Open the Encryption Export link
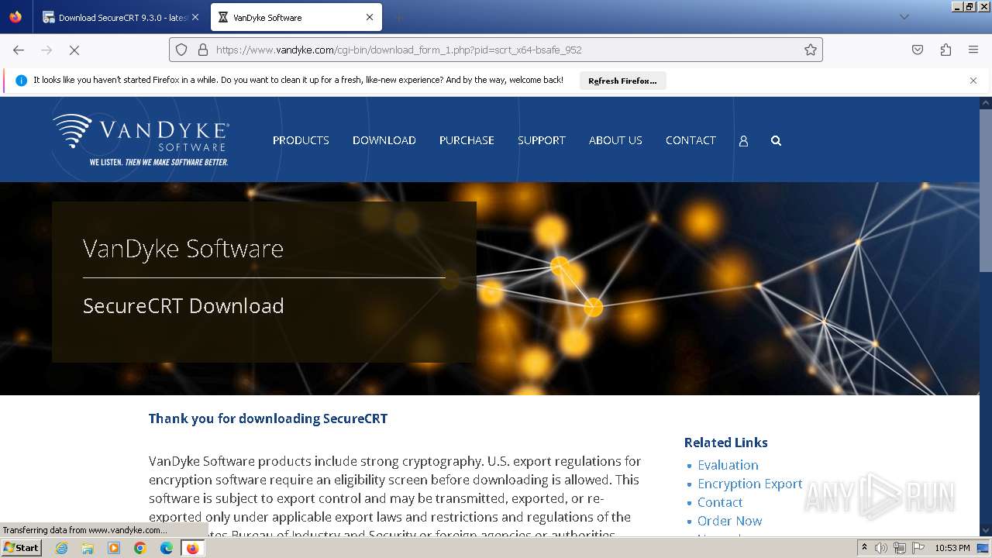992x558 pixels. 750,484
